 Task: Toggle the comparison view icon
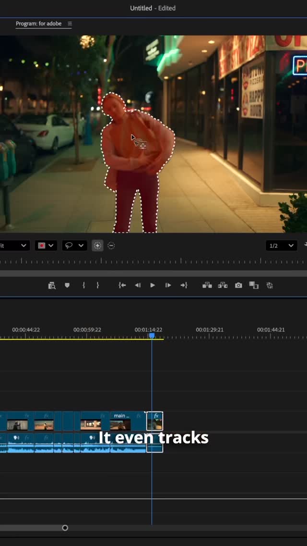click(254, 285)
